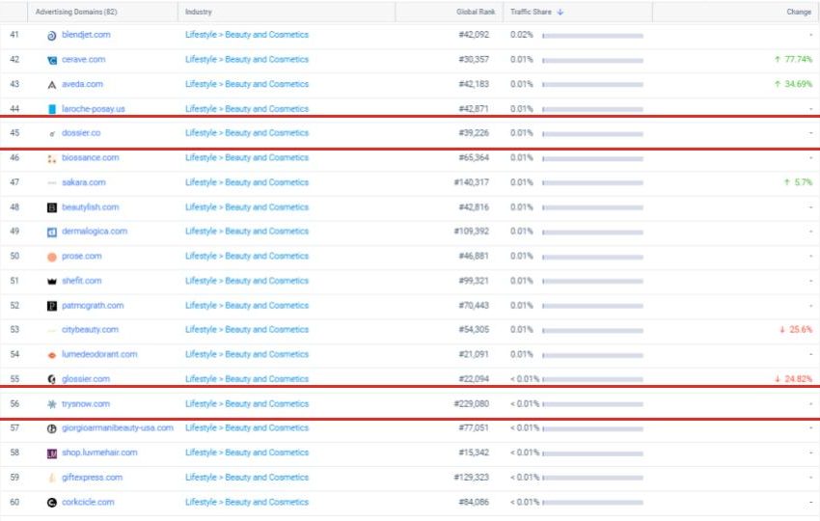Click the trysnow.com snowflake icon
820x521 pixels.
pos(52,404)
